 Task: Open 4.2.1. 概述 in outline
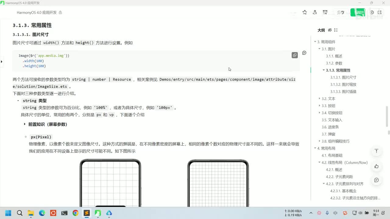point(334,170)
